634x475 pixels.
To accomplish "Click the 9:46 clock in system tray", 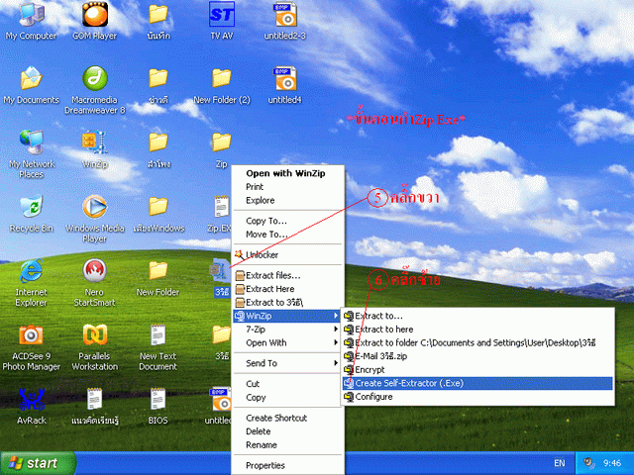I will 612,463.
